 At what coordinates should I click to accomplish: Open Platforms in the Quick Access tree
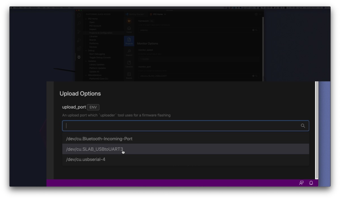(94, 44)
